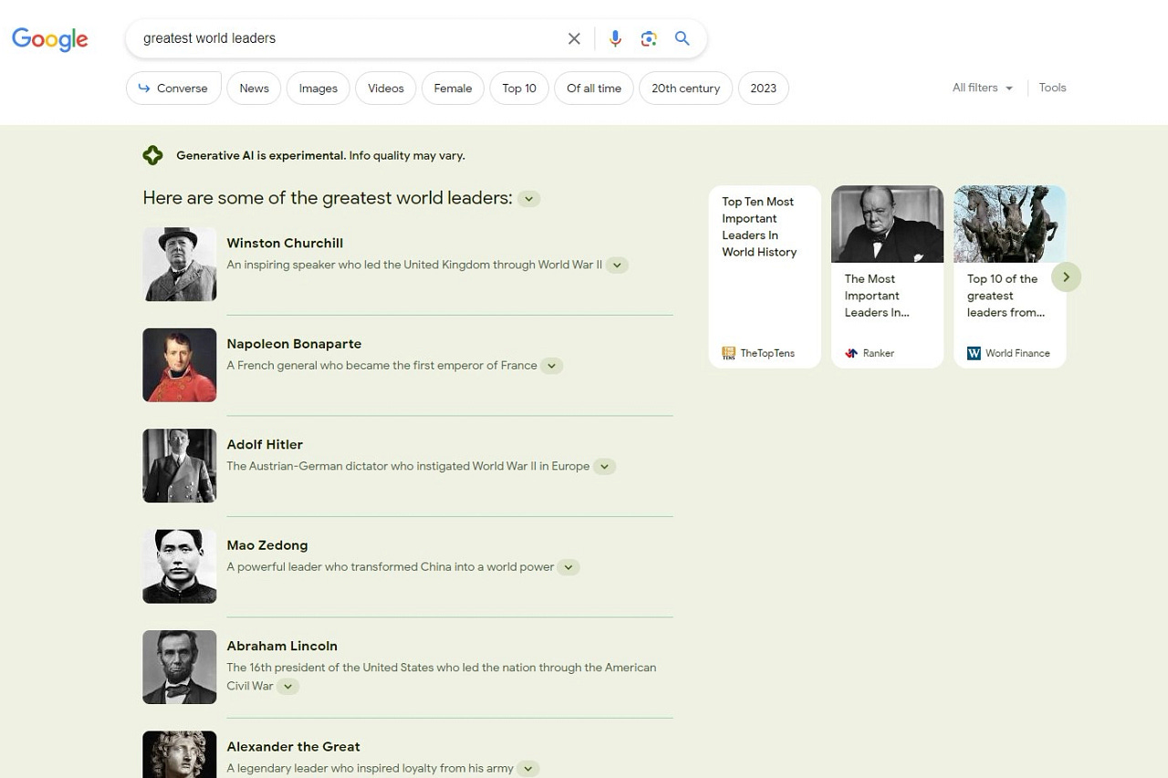Image resolution: width=1168 pixels, height=778 pixels.
Task: Click the Abraham Lincoln name
Action: point(282,646)
